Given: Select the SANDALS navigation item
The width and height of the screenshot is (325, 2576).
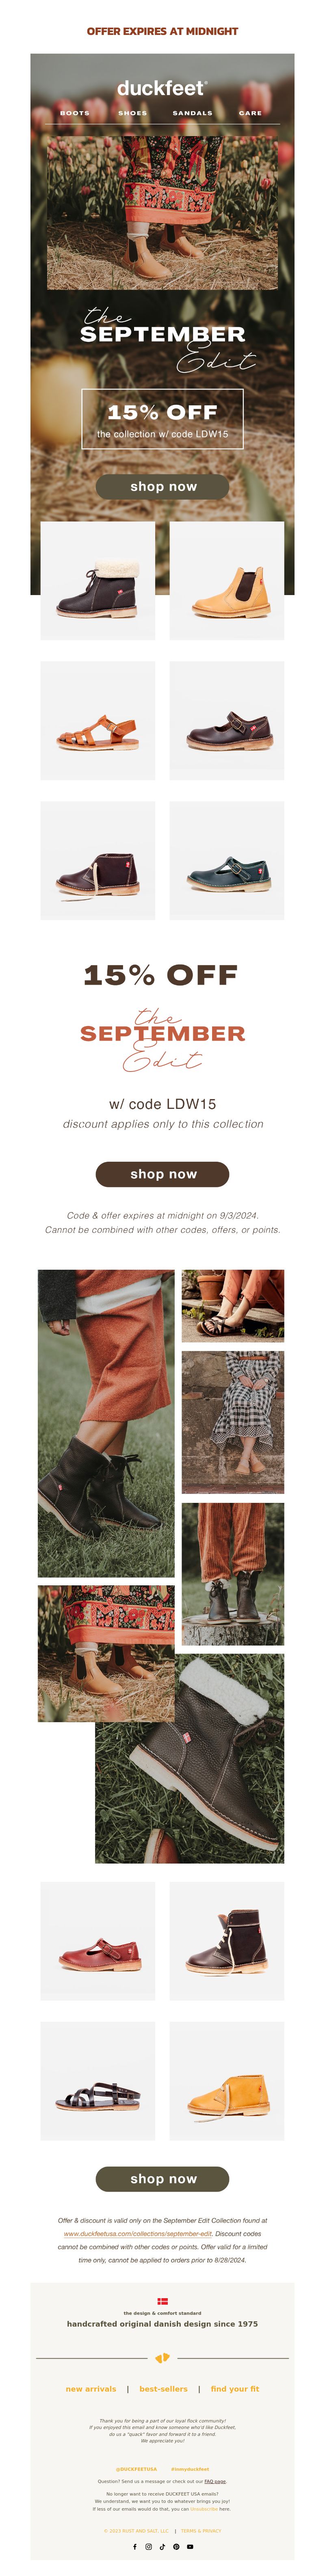Looking at the screenshot, I should coord(192,113).
